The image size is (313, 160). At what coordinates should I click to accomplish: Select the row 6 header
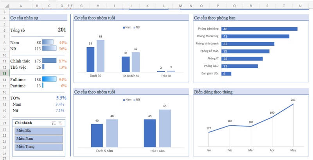4,30
